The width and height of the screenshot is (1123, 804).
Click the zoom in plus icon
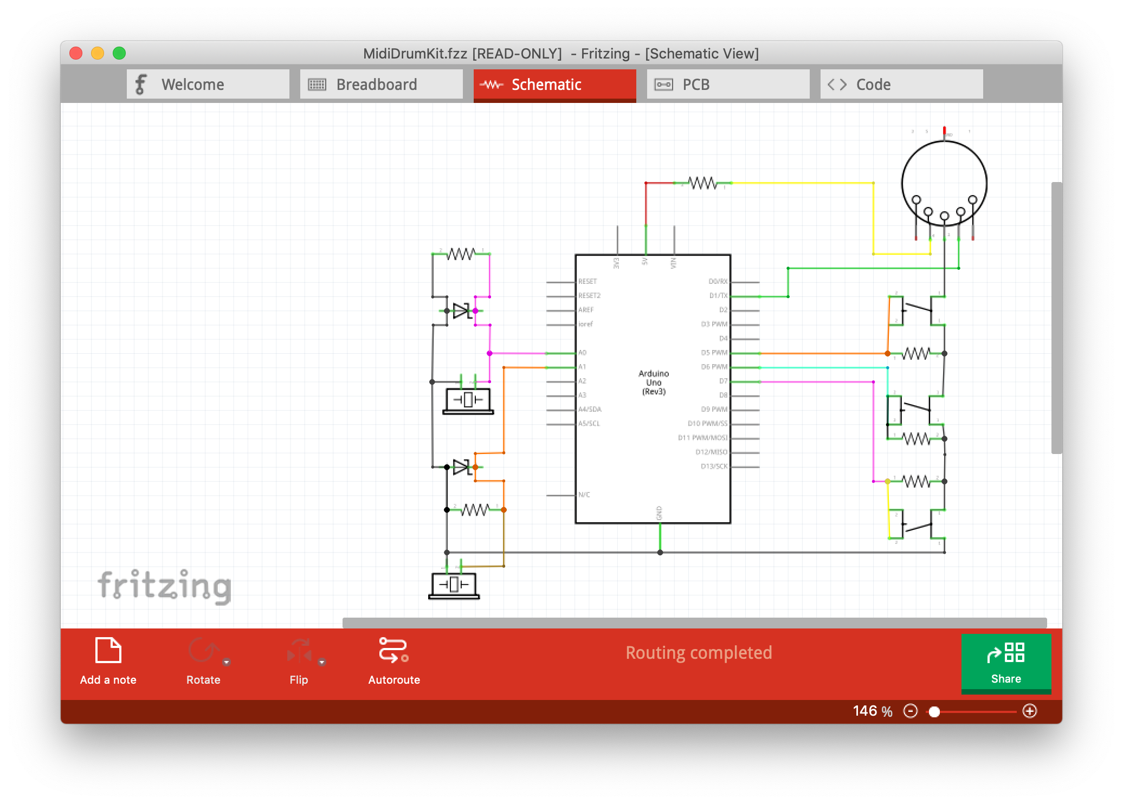pyautogui.click(x=1030, y=711)
